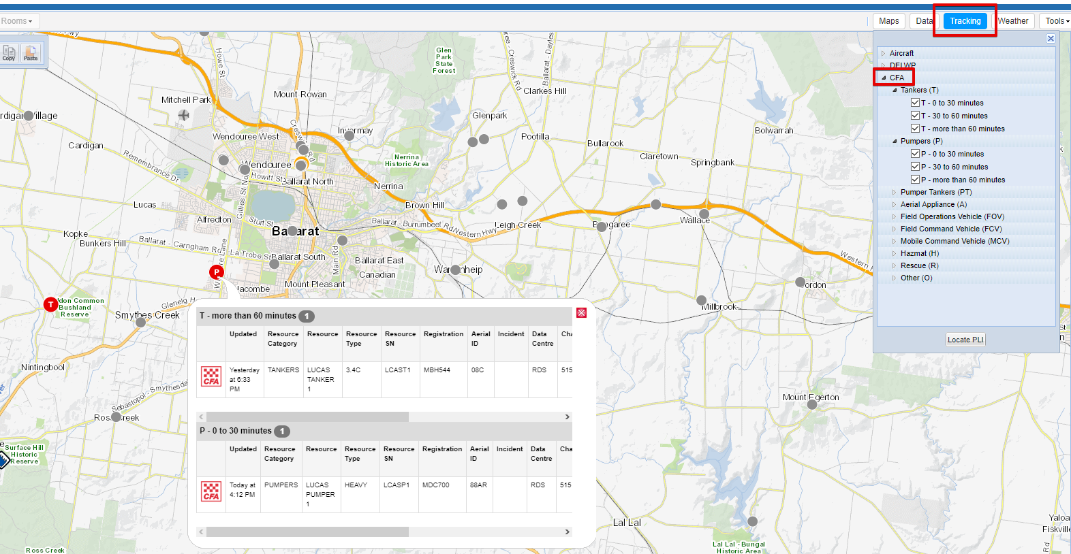Toggle P - 30 to 60 minutes checkbox
1071x554 pixels.
(915, 167)
